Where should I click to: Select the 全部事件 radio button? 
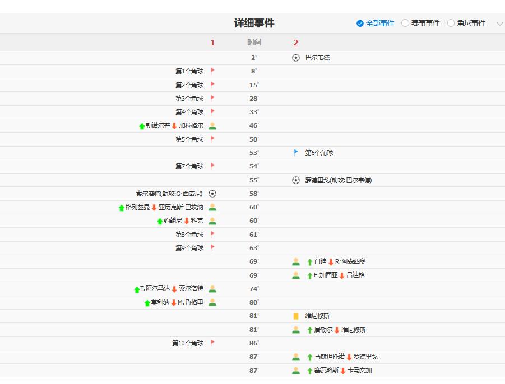pos(359,24)
